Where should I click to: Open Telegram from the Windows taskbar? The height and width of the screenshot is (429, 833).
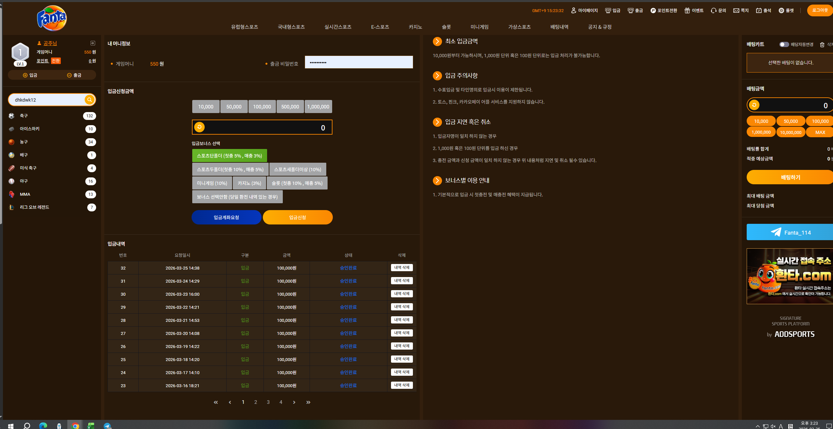point(107,426)
